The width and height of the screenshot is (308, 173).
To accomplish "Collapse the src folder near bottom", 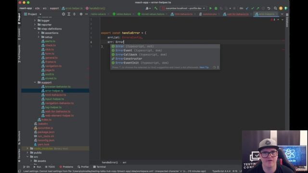I will tap(27, 157).
